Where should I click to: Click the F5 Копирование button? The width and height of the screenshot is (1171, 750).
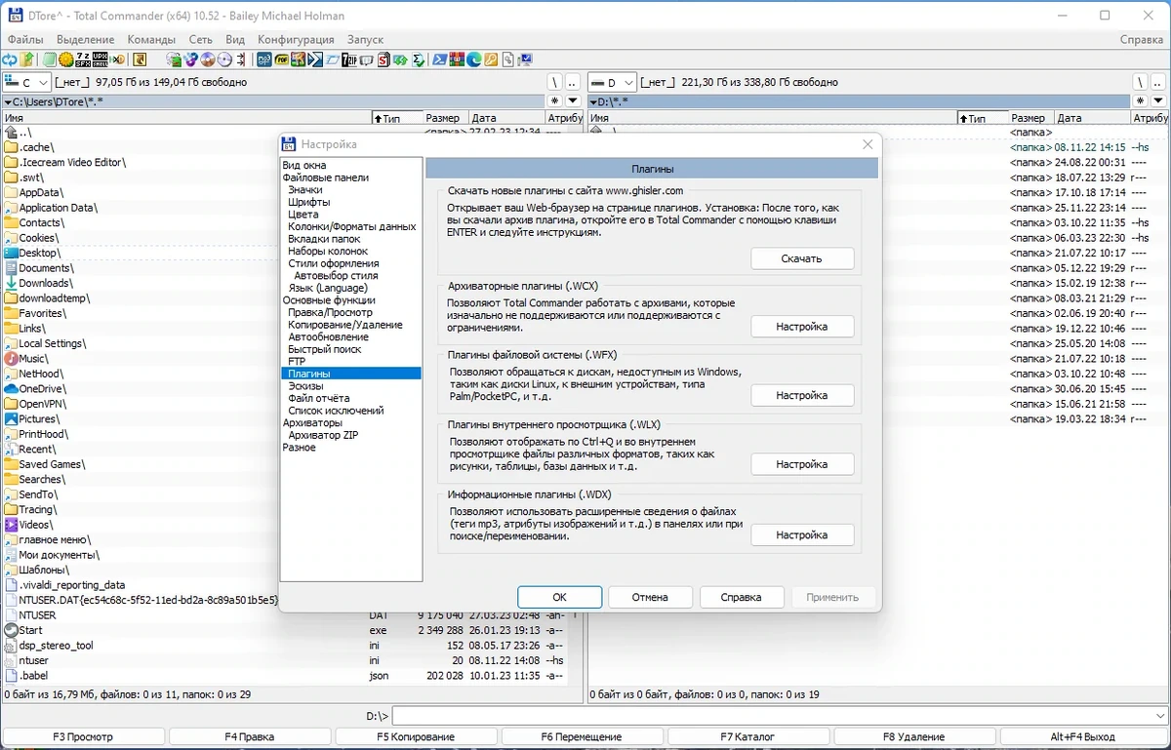416,736
